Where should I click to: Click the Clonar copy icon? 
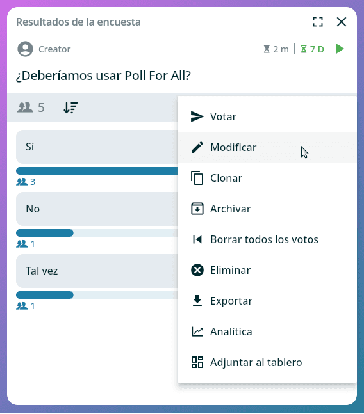197,178
